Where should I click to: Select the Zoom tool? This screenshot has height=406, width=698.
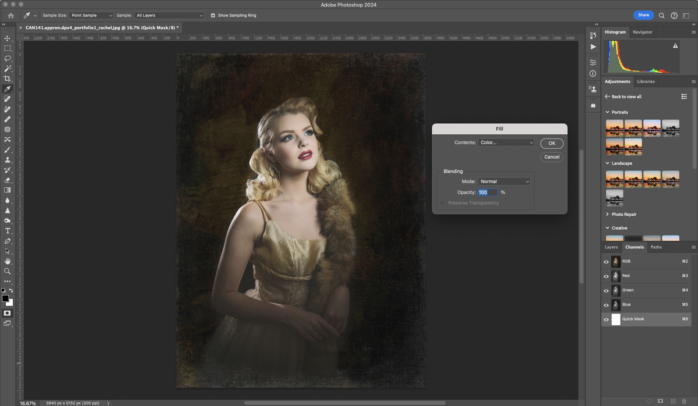click(x=8, y=272)
